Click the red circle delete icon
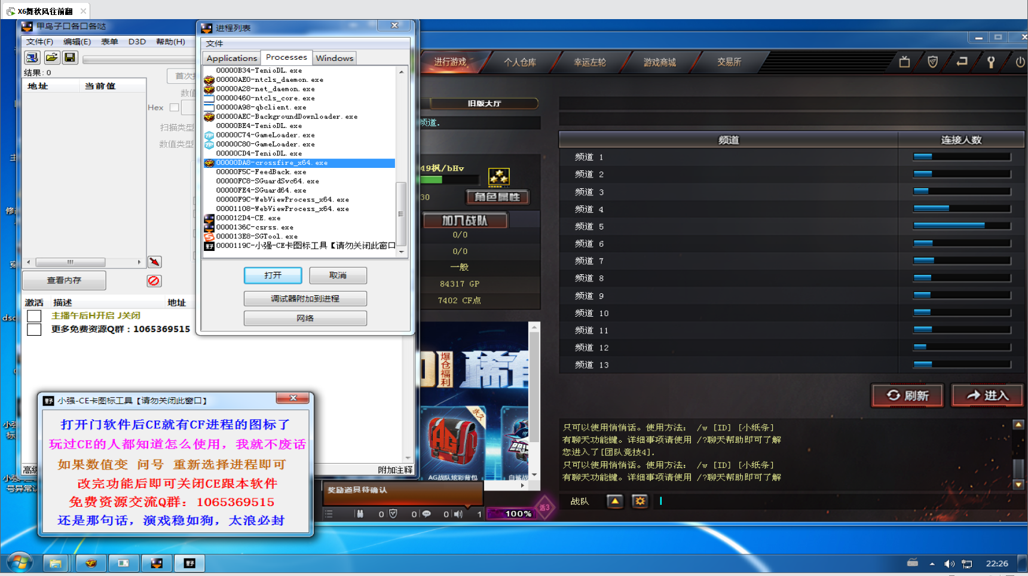The image size is (1028, 576). point(154,281)
